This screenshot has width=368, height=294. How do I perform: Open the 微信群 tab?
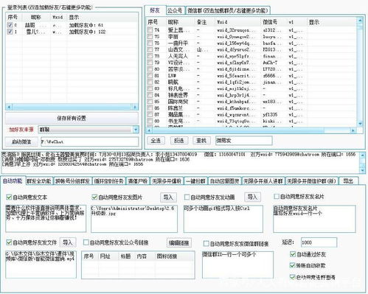coord(228,10)
